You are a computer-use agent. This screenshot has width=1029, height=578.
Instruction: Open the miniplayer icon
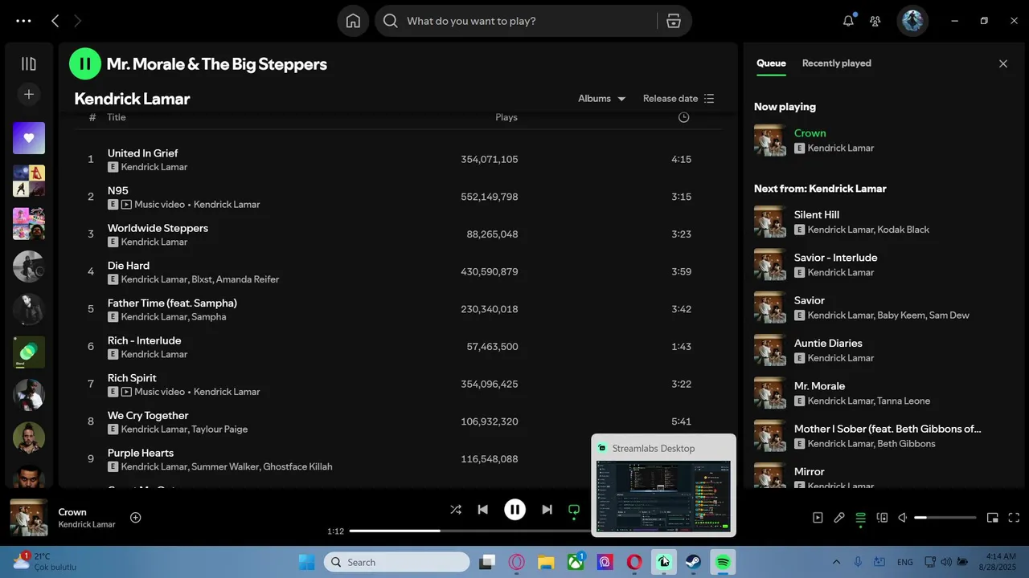(x=993, y=518)
